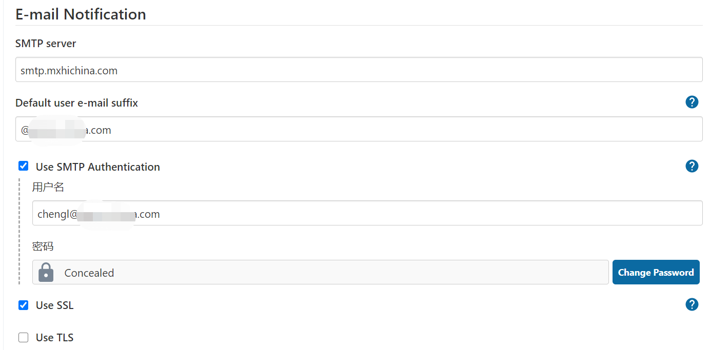Click the Change Password button
The width and height of the screenshot is (710, 350).
click(x=656, y=272)
